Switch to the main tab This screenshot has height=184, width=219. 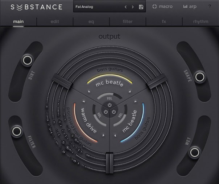point(18,22)
